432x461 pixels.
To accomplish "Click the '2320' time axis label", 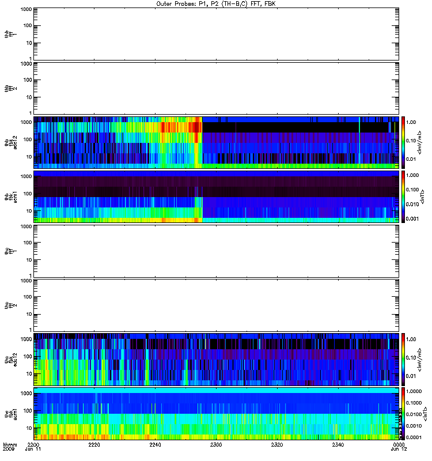I will (x=277, y=445).
